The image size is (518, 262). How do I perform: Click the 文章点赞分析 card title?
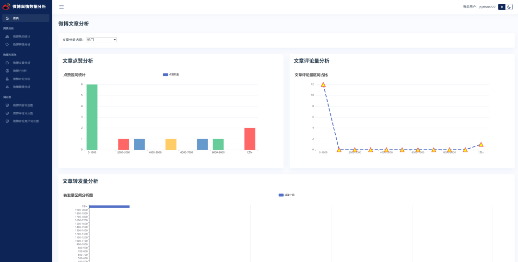(x=78, y=61)
